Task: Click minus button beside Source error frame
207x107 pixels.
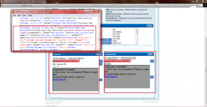Action: tap(101, 80)
